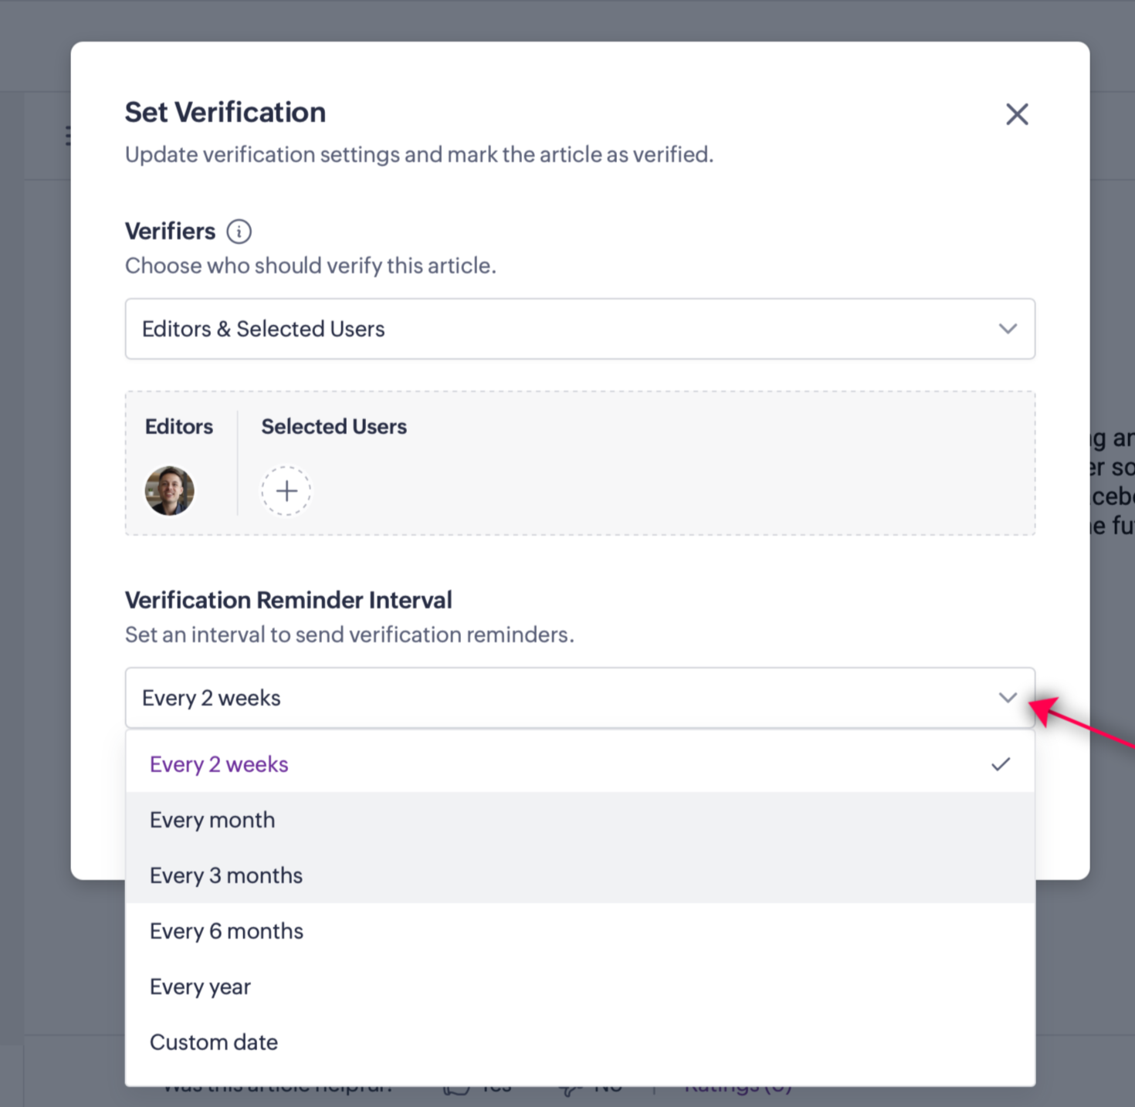Screen dimensions: 1135x1107
Task: Click the Verification Reminder Interval heading
Action: (289, 600)
